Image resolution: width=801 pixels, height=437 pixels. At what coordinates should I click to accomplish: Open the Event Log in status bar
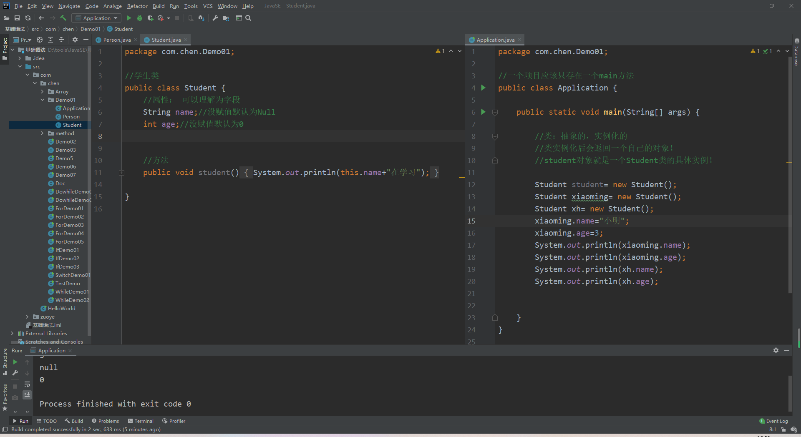(774, 421)
